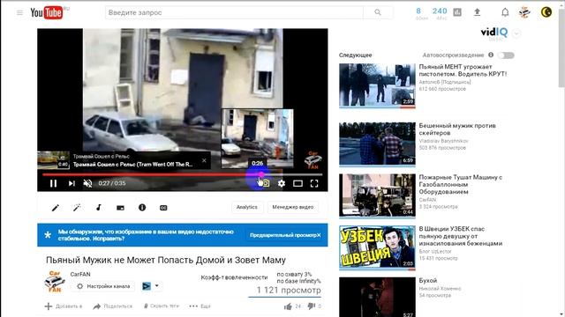Click the upload video arrow icon
Viewport: 565px width, 317px height.
(477, 12)
